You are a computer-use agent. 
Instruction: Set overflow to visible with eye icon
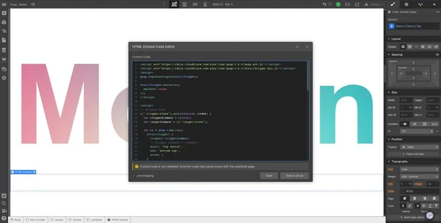[405, 124]
